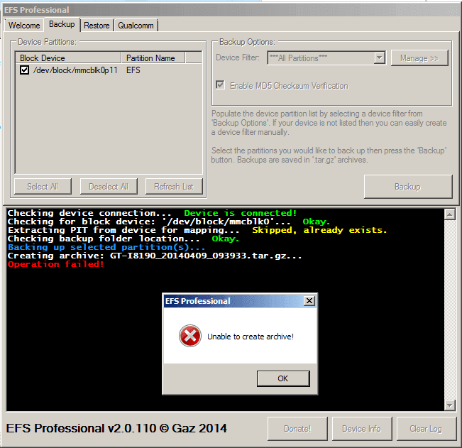Click the Donate! button
The height and width of the screenshot is (448, 462).
click(297, 429)
